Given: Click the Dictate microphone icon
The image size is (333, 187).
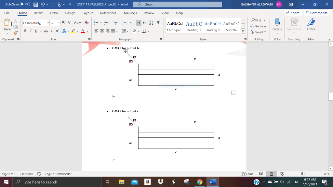Looking at the screenshot, I should [277, 22].
